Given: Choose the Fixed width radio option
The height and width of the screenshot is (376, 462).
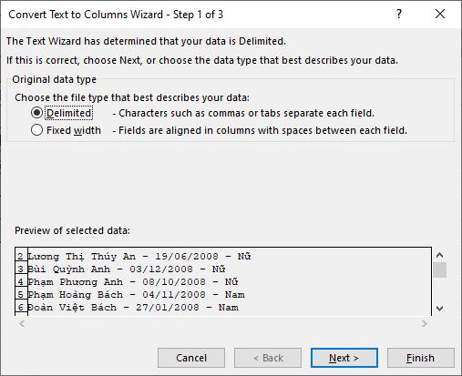Looking at the screenshot, I should pyautogui.click(x=36, y=130).
